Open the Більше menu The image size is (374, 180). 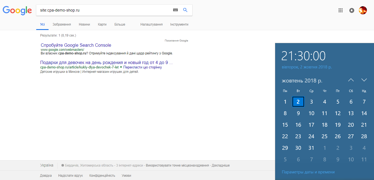[x=120, y=24]
